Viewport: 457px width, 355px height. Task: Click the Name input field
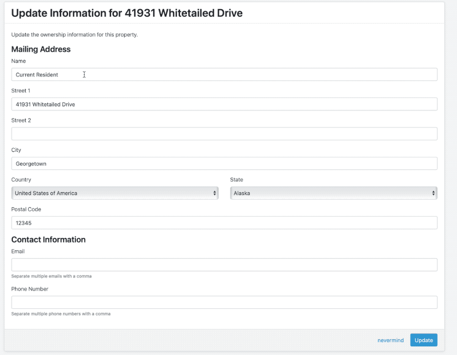pyautogui.click(x=224, y=75)
